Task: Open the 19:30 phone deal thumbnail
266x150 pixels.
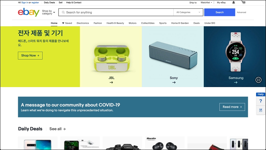Action: coord(80,144)
